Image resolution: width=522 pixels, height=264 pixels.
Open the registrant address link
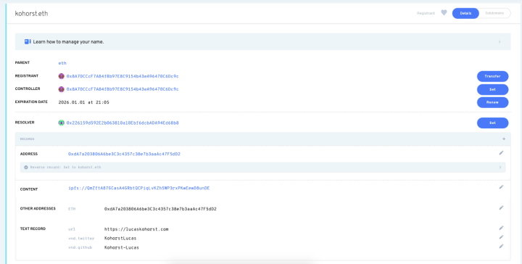pos(123,76)
